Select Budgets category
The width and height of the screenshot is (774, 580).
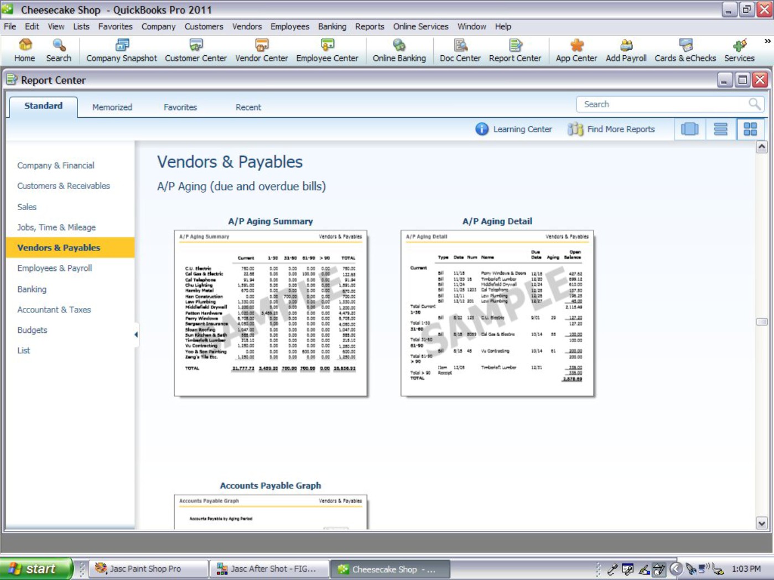[x=32, y=330]
